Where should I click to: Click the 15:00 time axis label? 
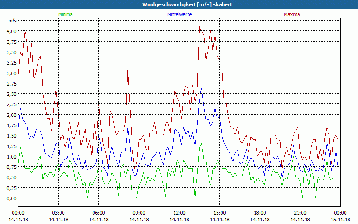click(x=219, y=213)
